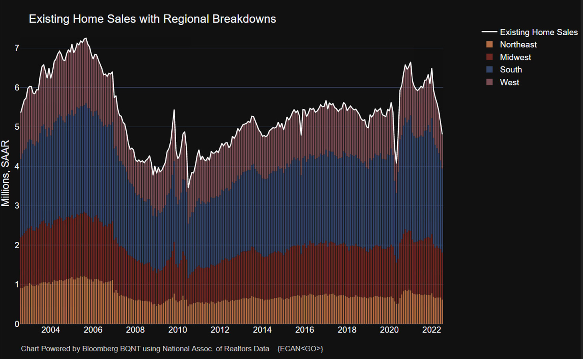Viewport: 583px width, 359px height.
Task: Click the y-axis tick label 1
Action: [17, 285]
